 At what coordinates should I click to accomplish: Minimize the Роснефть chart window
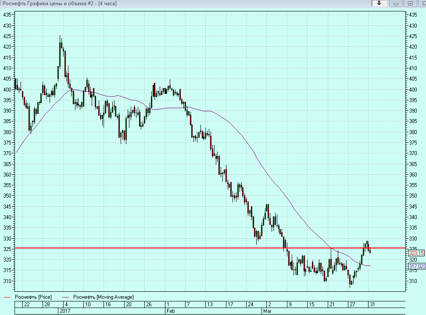[396, 3]
